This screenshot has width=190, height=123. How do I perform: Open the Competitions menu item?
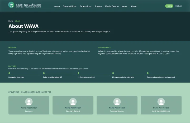[70, 6]
